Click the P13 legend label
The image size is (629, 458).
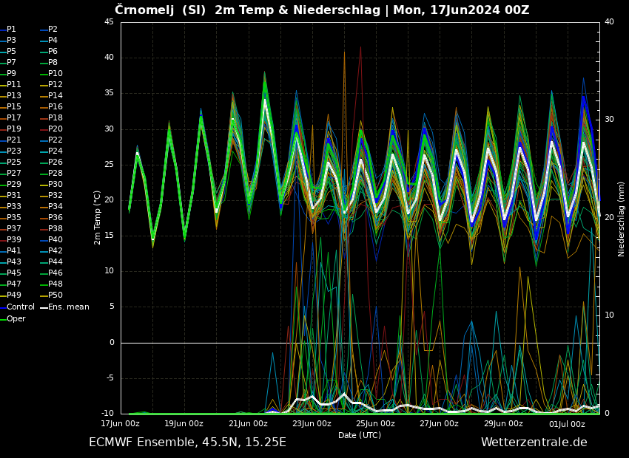(14, 96)
